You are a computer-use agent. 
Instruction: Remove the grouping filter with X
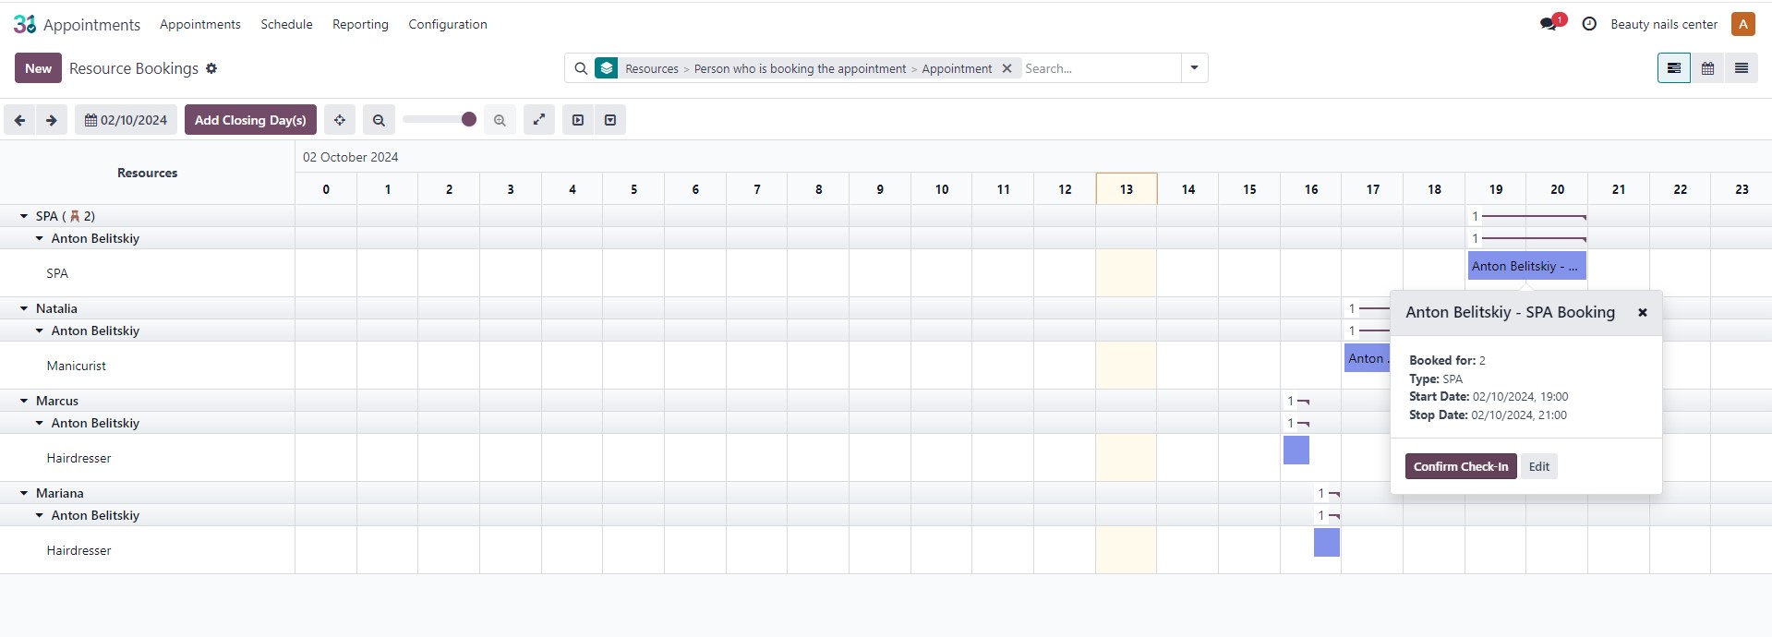click(1007, 68)
